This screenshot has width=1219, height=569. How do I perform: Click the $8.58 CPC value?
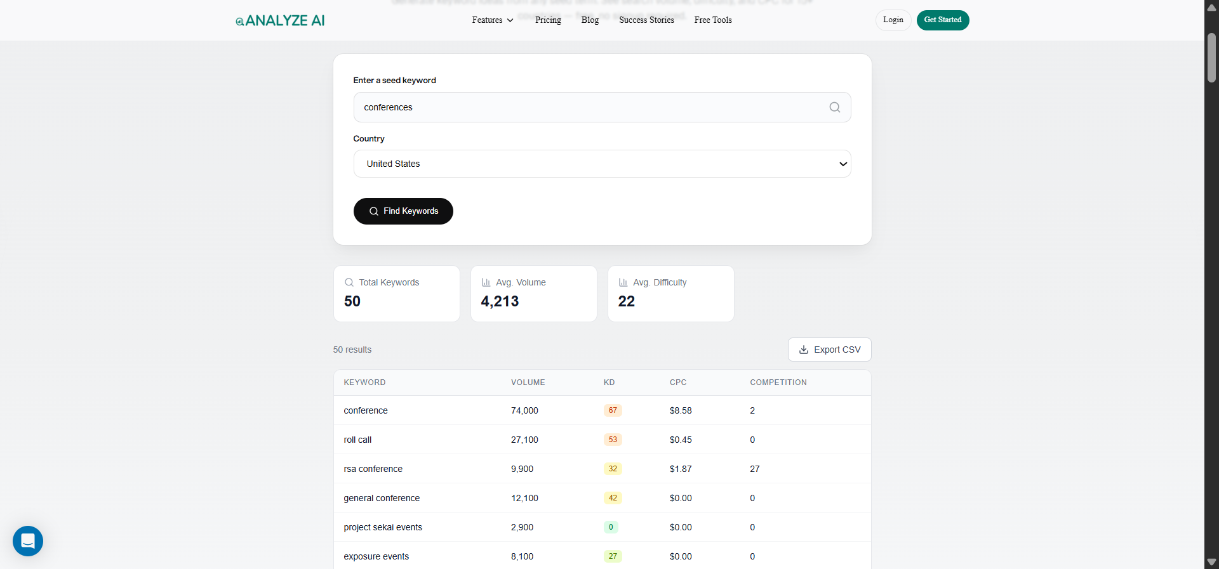[681, 410]
